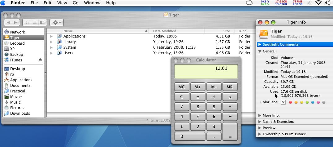Switch Finder to icon view
Image resolution: width=333 pixels, height=147 pixels.
point(27,22)
